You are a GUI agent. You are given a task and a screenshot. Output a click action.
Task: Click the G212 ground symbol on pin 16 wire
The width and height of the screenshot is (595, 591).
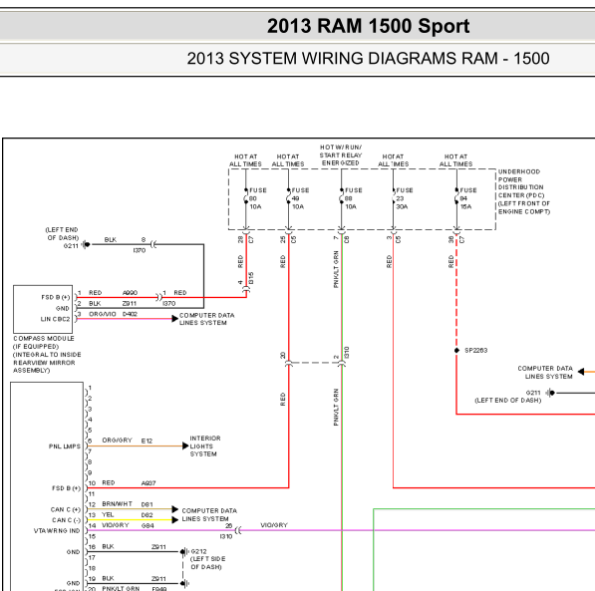point(184,551)
